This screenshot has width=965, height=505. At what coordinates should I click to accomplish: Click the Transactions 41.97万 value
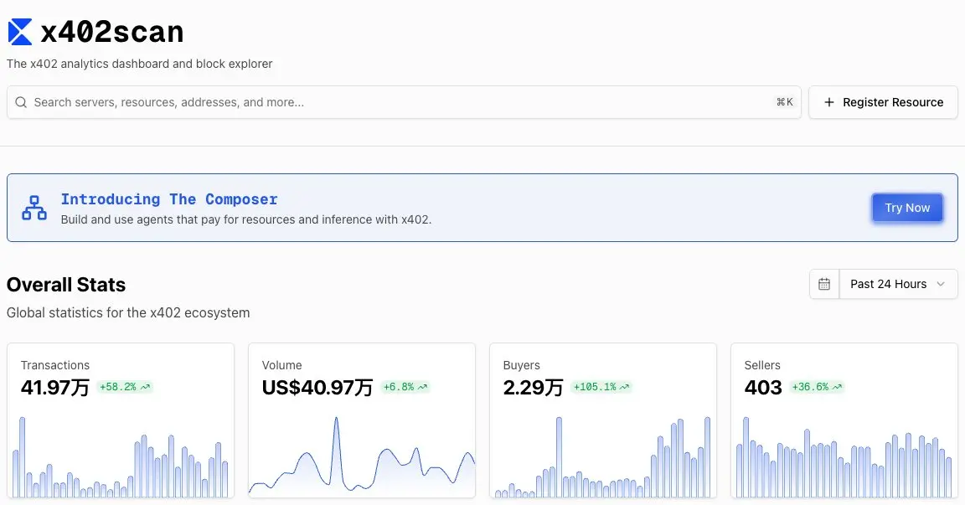(x=55, y=388)
